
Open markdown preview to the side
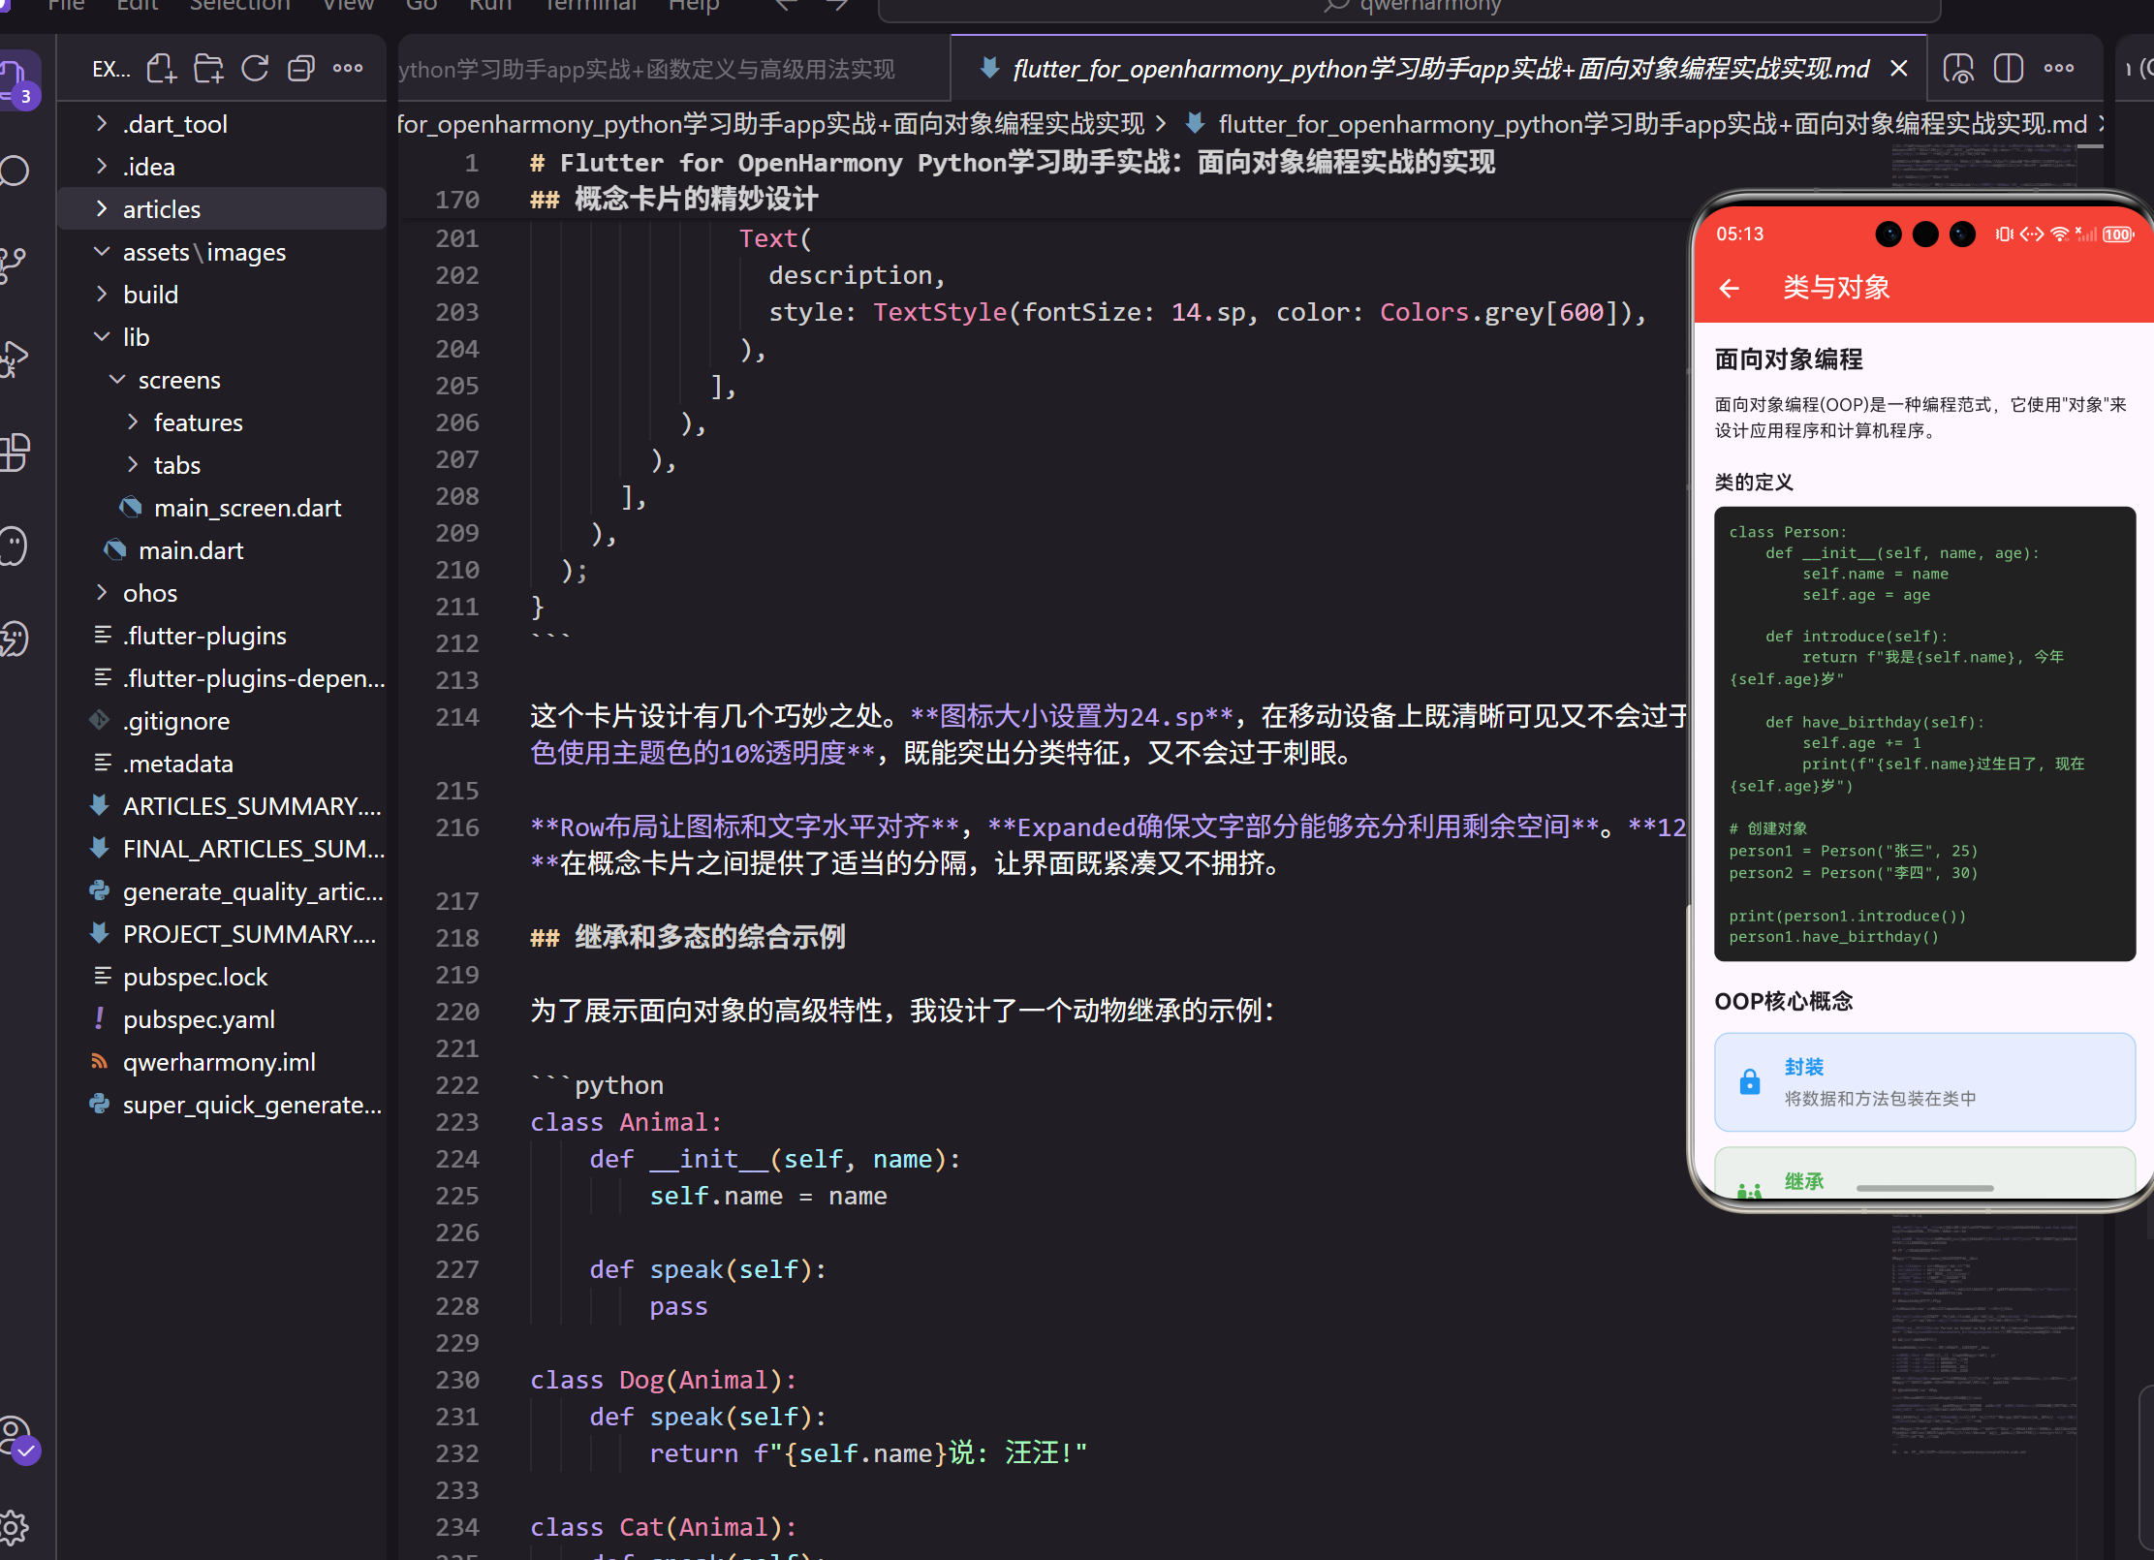pyautogui.click(x=1958, y=69)
